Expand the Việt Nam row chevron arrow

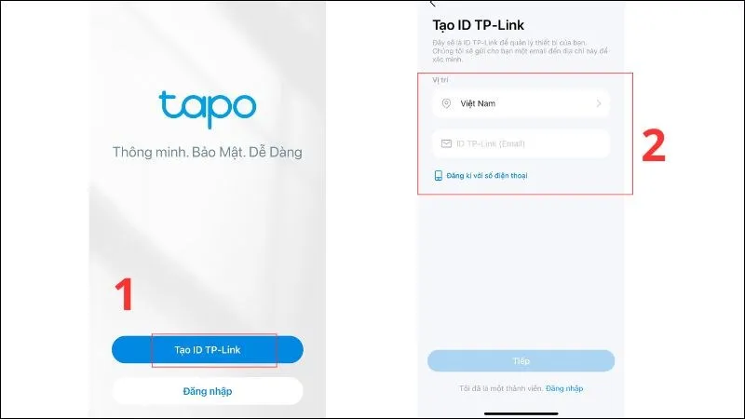pos(599,103)
